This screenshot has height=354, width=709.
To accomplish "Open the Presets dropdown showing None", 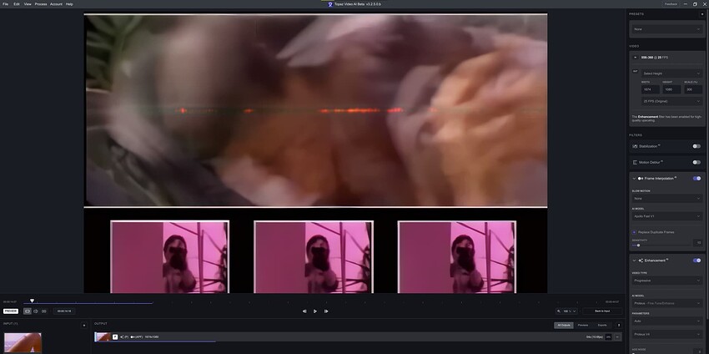I will pos(666,29).
